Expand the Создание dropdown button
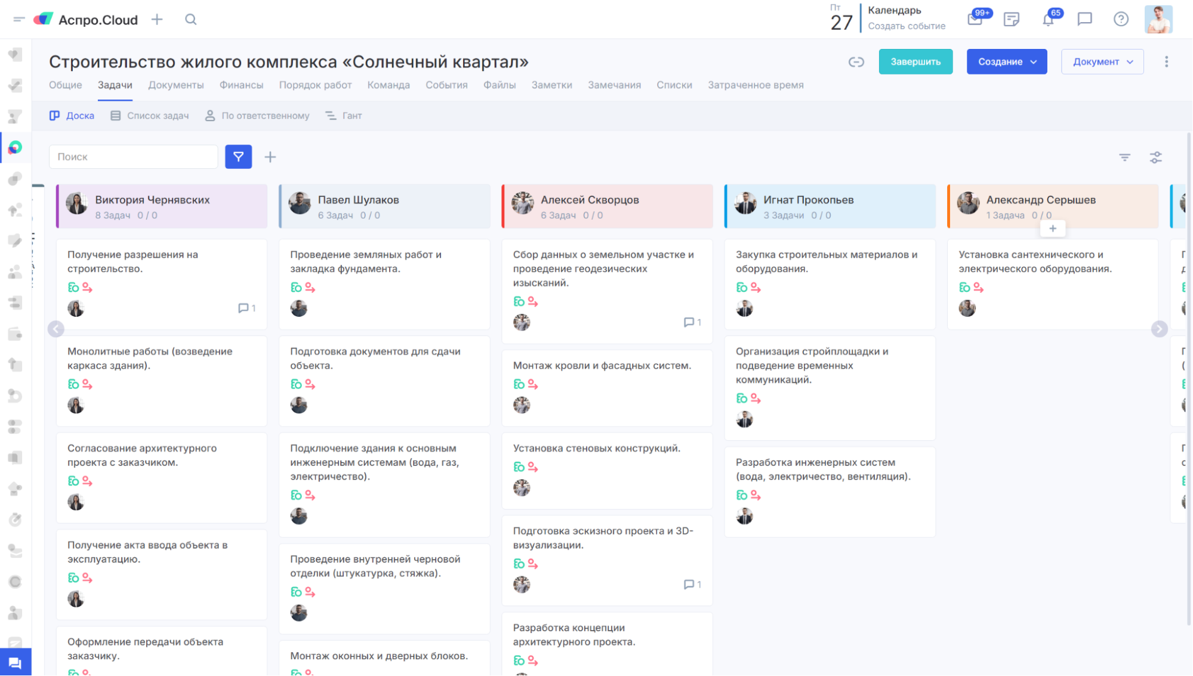The height and width of the screenshot is (676, 1193). (1006, 62)
